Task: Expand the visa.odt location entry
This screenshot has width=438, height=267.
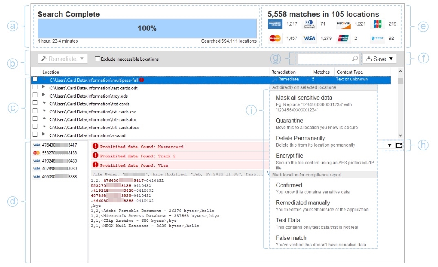Action: point(44,134)
